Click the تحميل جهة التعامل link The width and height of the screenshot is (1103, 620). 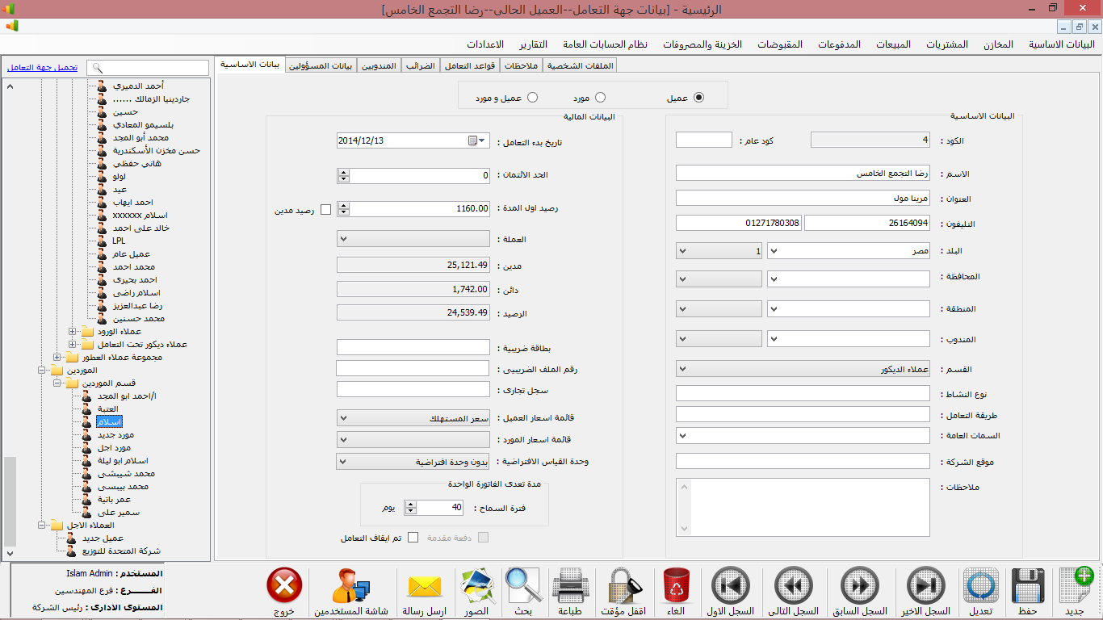(43, 68)
